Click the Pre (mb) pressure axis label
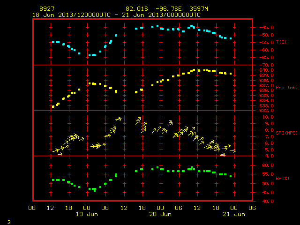 point(286,88)
